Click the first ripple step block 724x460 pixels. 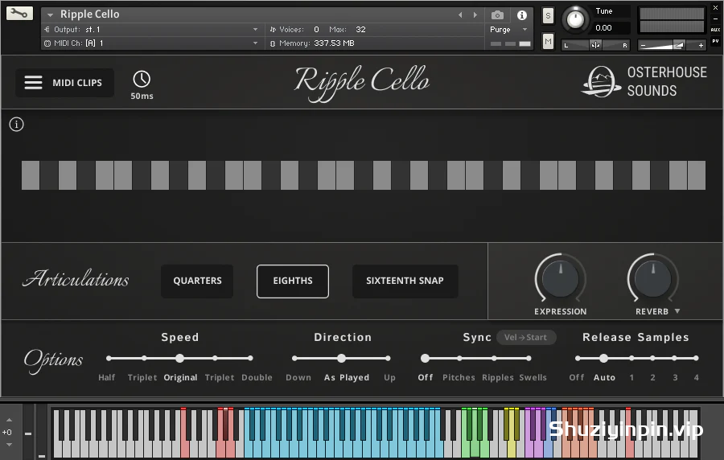pos(31,175)
